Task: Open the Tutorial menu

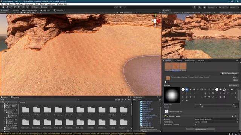Action: (x=43, y=4)
